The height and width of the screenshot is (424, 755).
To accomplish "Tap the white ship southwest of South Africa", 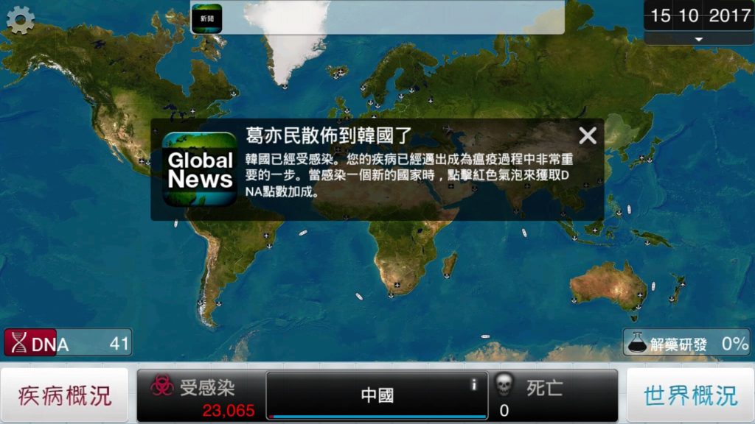I will (359, 297).
